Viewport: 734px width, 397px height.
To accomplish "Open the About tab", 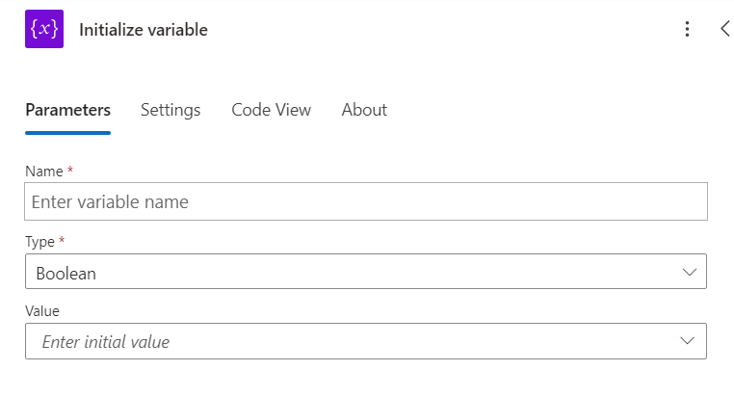I will coord(364,110).
